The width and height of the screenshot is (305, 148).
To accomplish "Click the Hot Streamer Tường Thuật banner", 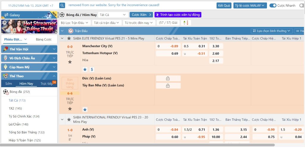I will 29,26.
